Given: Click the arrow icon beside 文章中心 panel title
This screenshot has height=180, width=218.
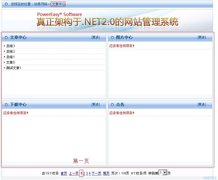Looking at the screenshot, I should point(6,37).
